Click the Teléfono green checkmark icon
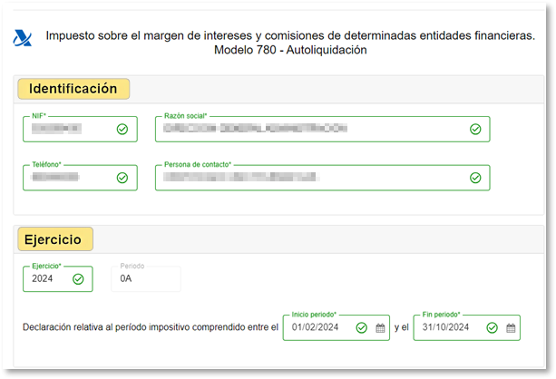556x379 pixels. [x=122, y=178]
